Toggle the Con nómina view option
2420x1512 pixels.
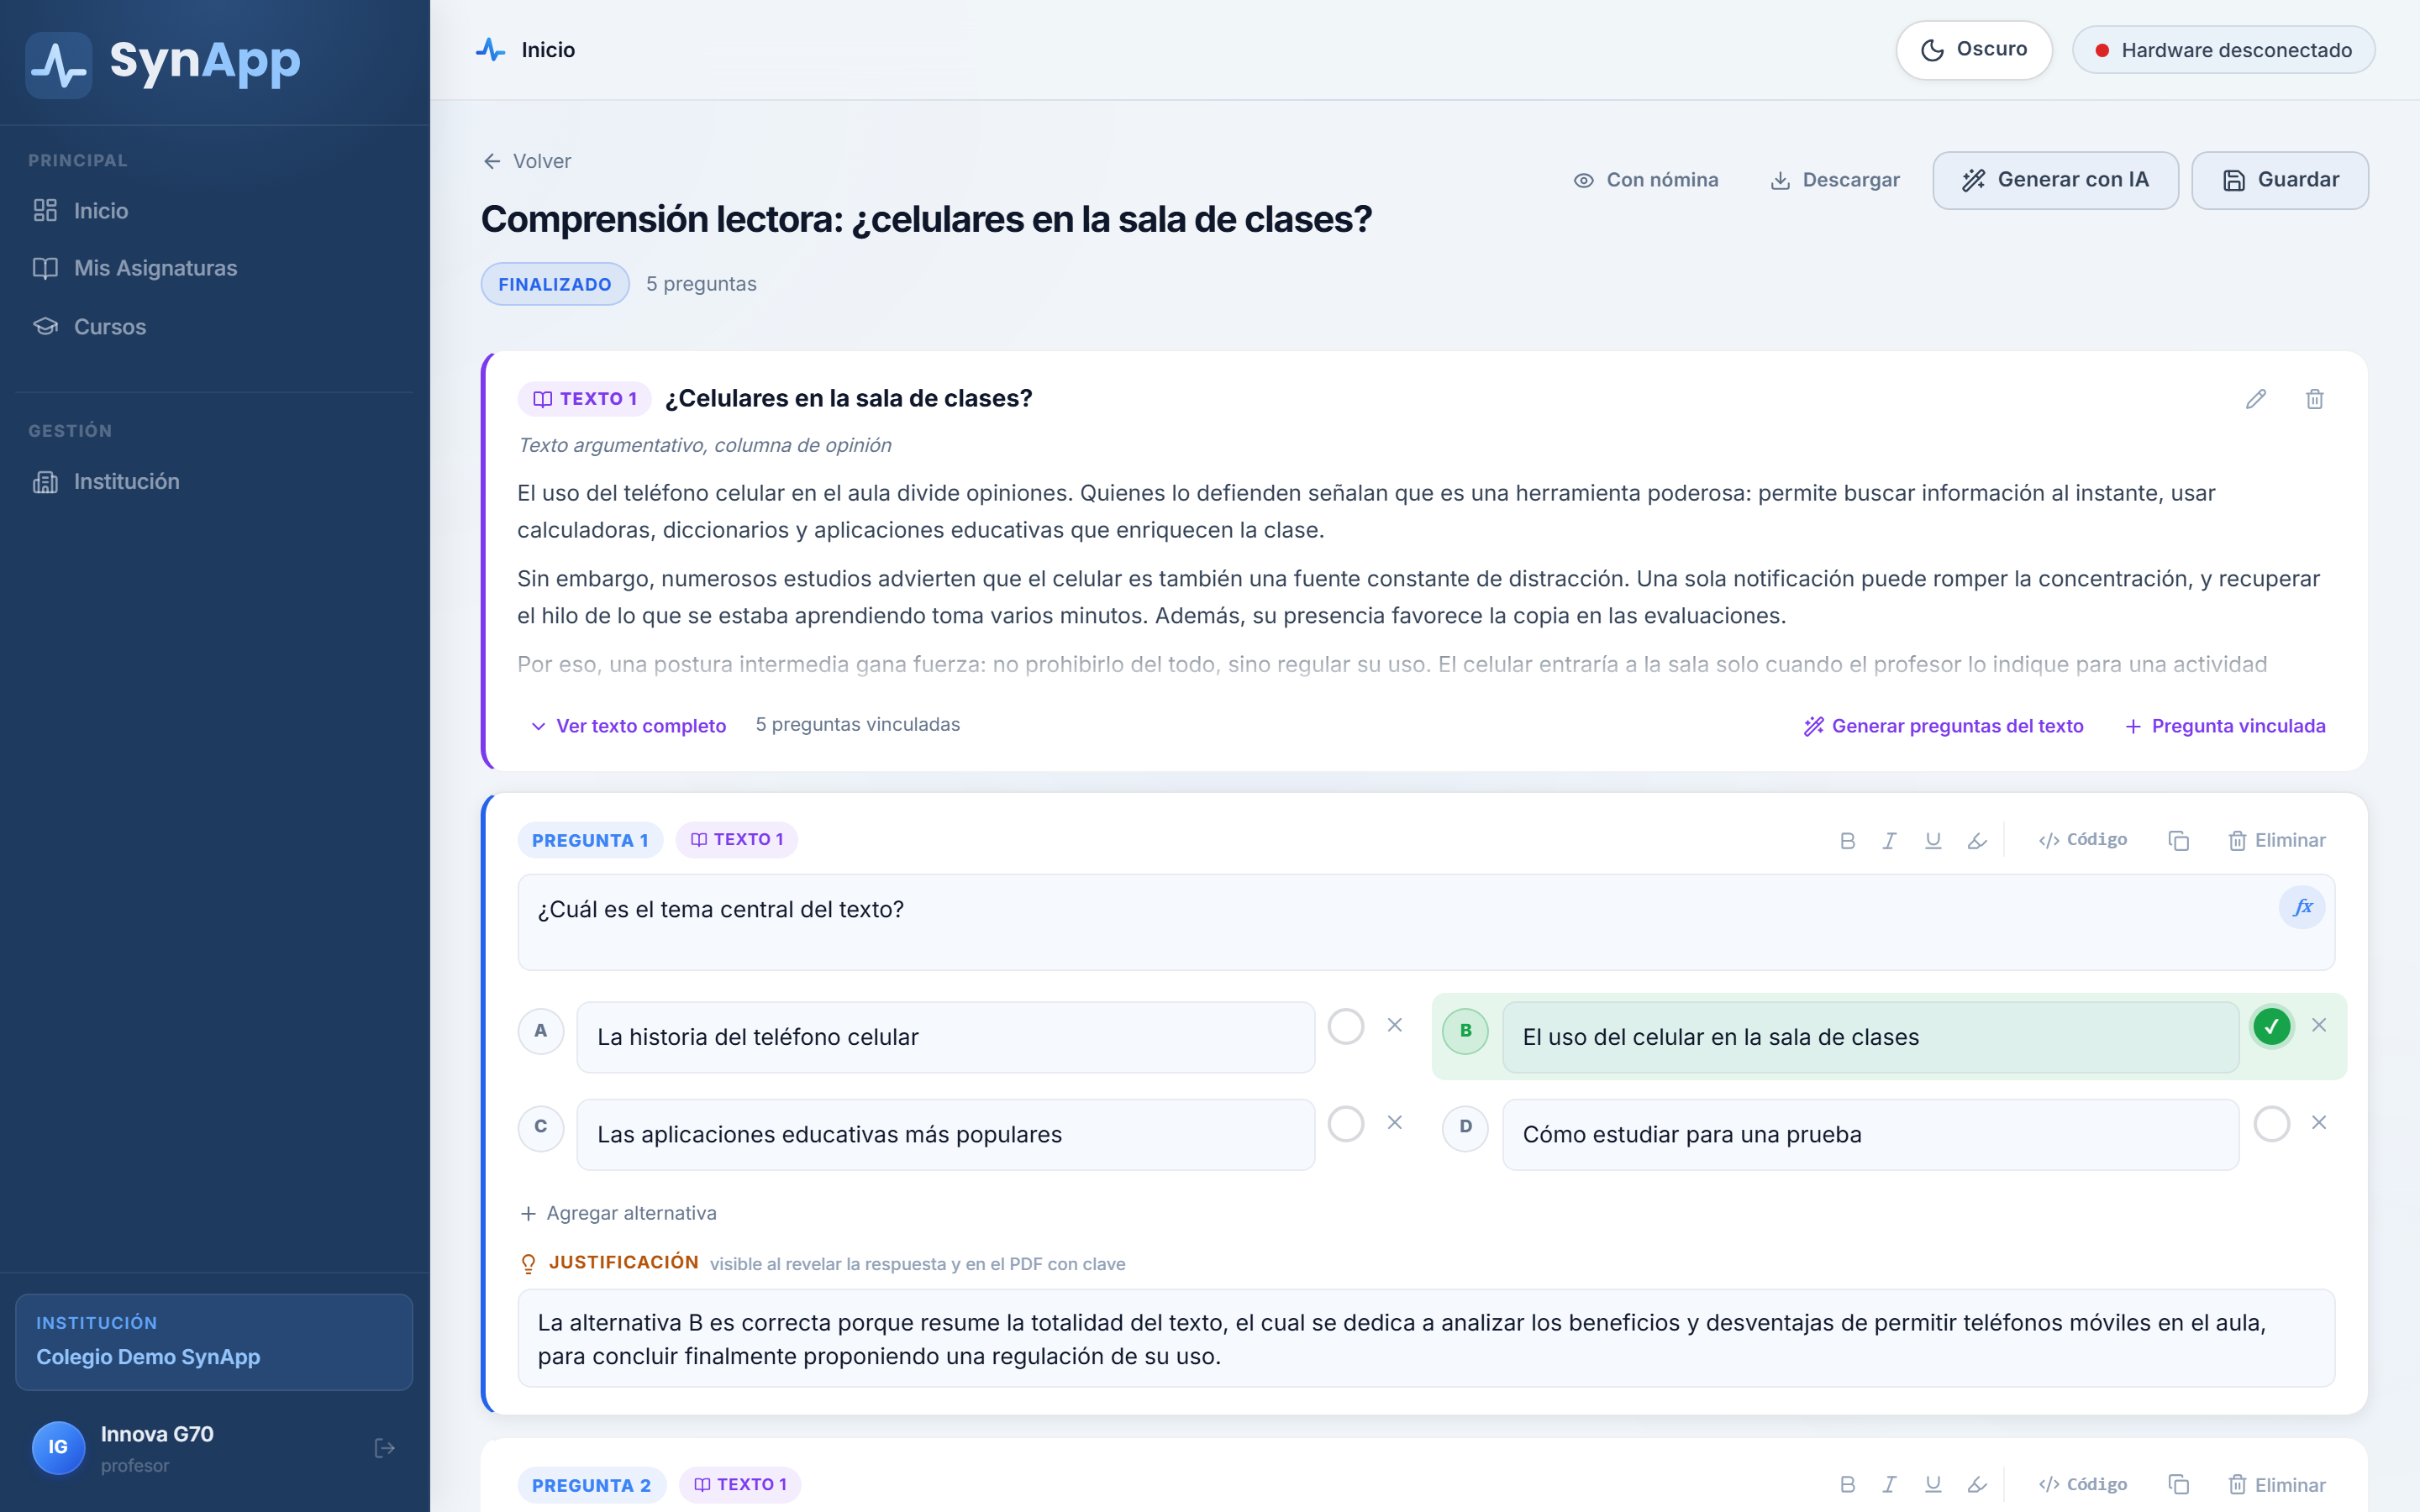[x=1646, y=180]
